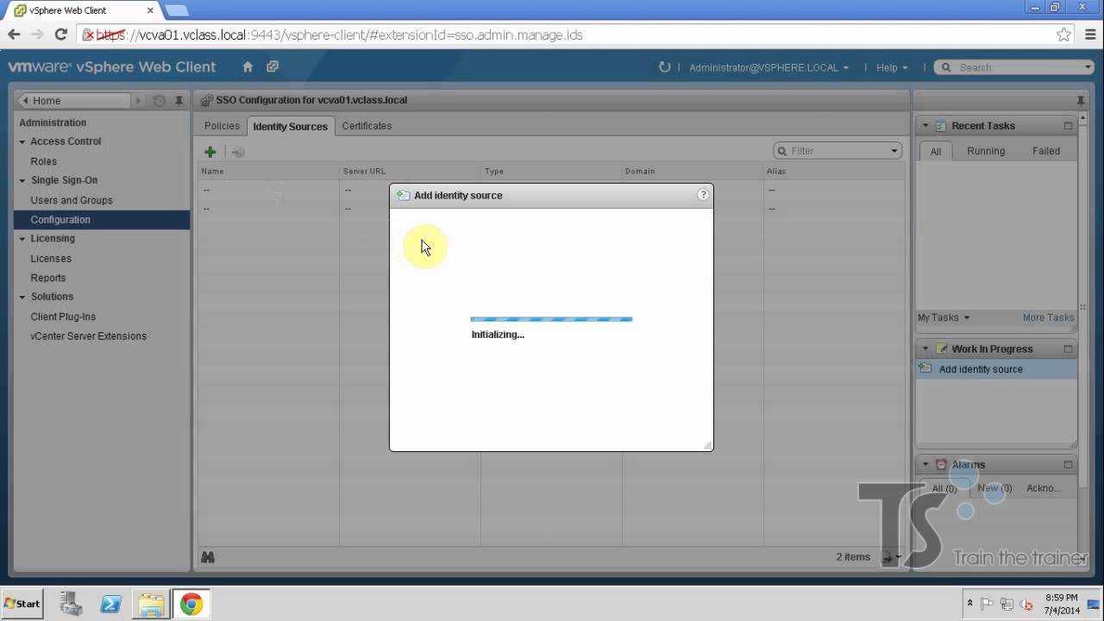Open Client Plug-Ins
1104x621 pixels.
click(x=63, y=317)
